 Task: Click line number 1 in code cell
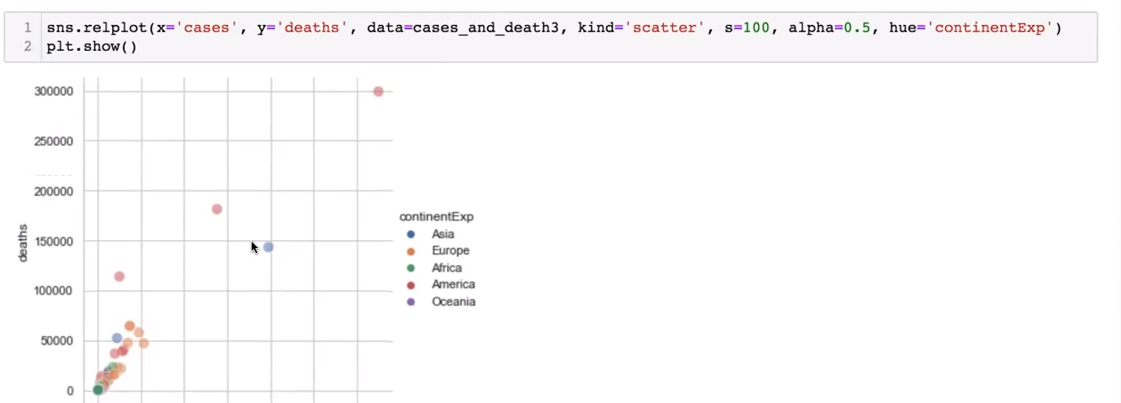pyautogui.click(x=27, y=28)
